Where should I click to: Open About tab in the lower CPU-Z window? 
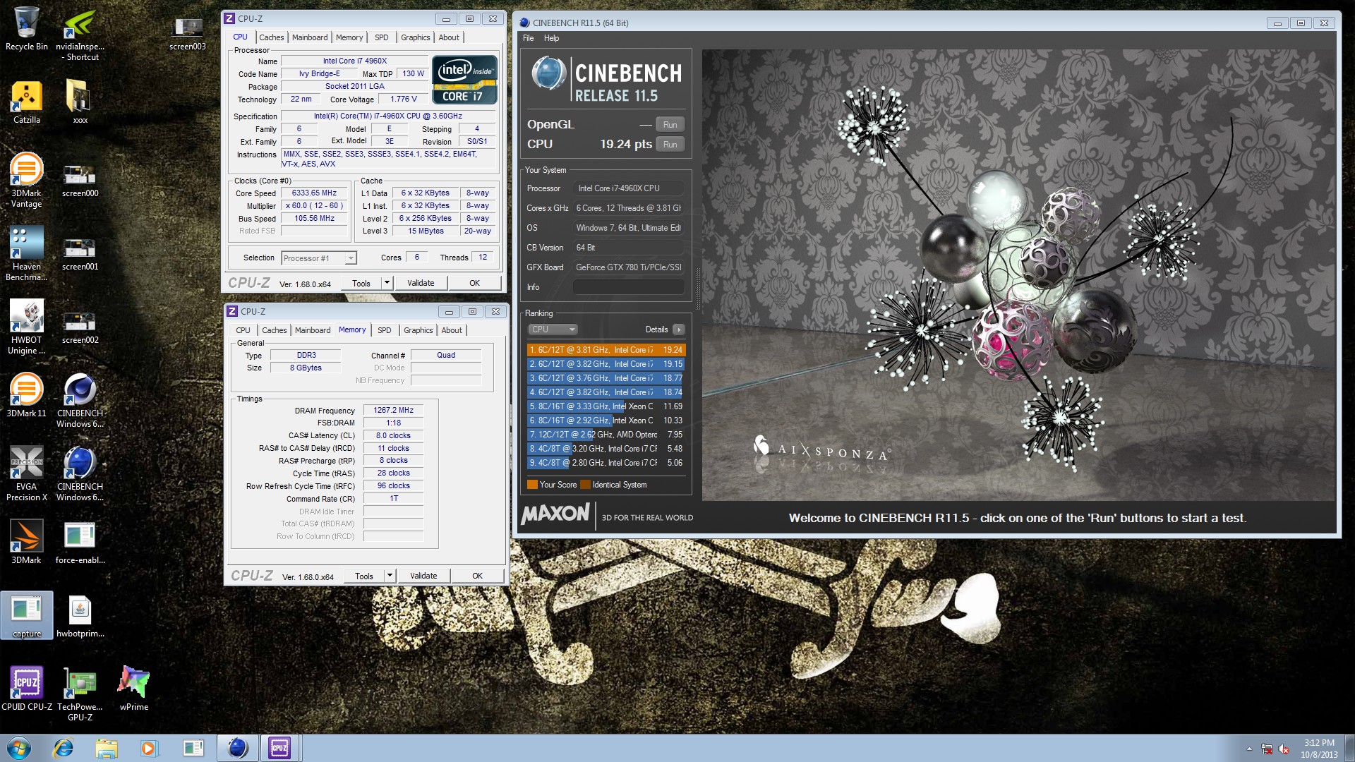[x=452, y=330]
